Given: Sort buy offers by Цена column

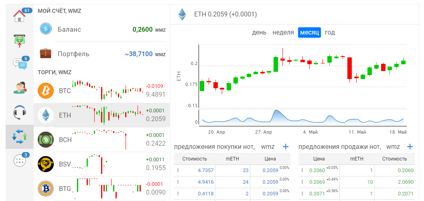Looking at the screenshot, I should 270,159.
